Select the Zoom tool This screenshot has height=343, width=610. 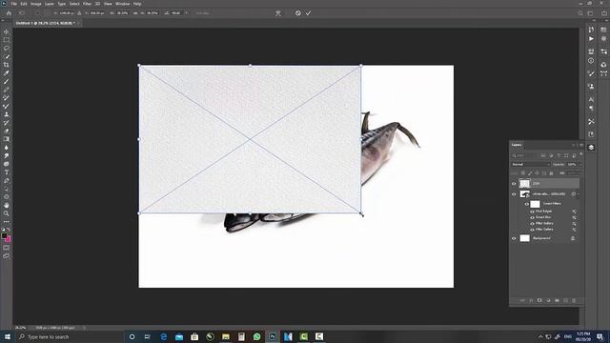[x=7, y=213]
